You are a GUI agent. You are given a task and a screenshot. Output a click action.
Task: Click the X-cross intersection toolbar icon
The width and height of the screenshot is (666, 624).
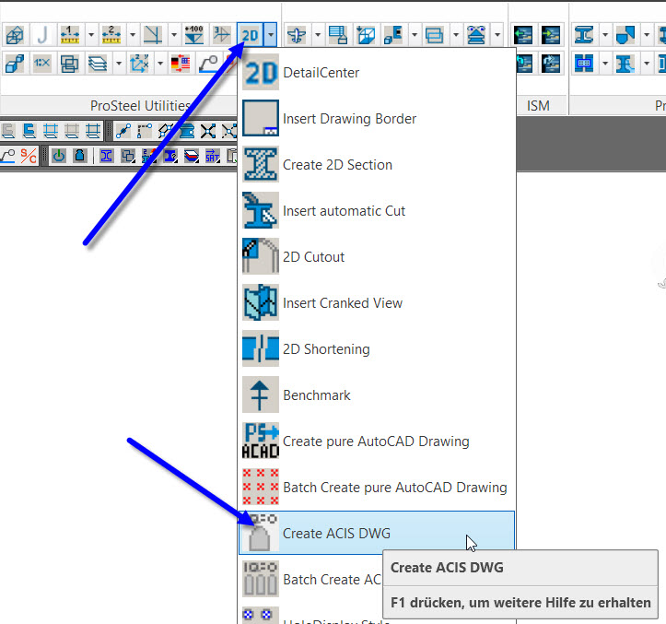(x=208, y=132)
